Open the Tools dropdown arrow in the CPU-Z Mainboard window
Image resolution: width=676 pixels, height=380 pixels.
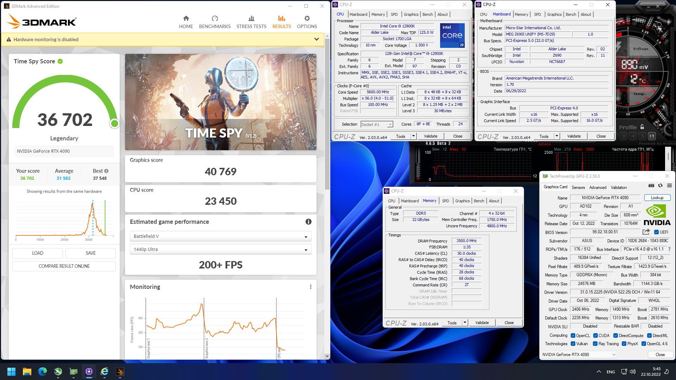coord(557,136)
